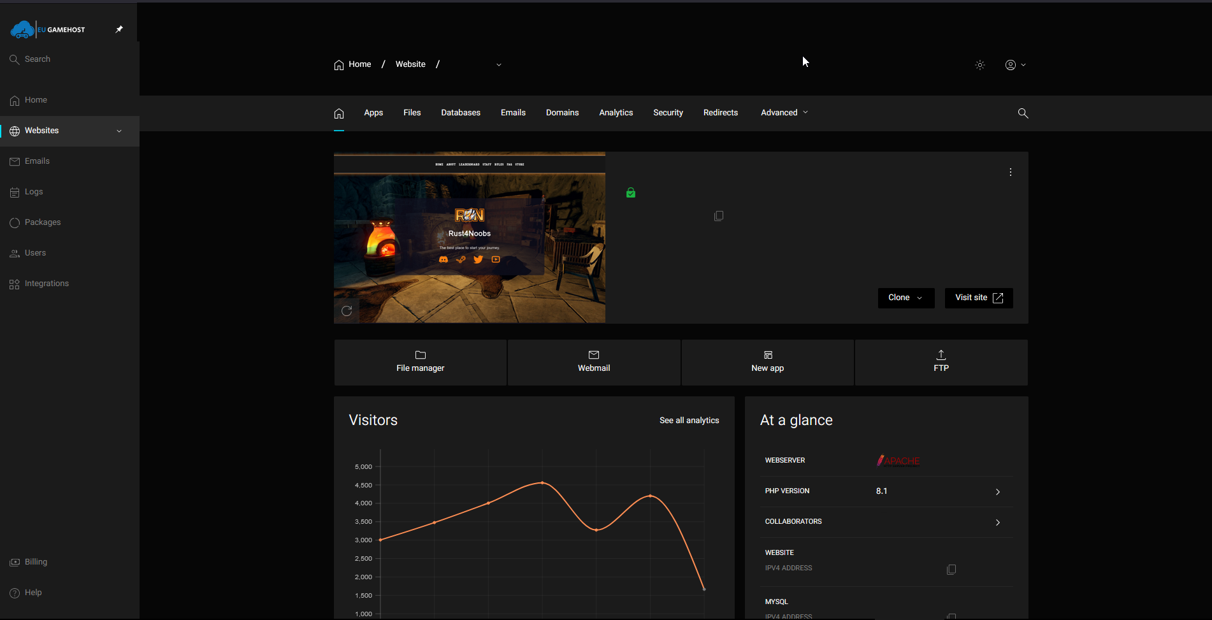Viewport: 1212px width, 620px height.
Task: Open Packages in the sidebar
Action: tap(69, 222)
